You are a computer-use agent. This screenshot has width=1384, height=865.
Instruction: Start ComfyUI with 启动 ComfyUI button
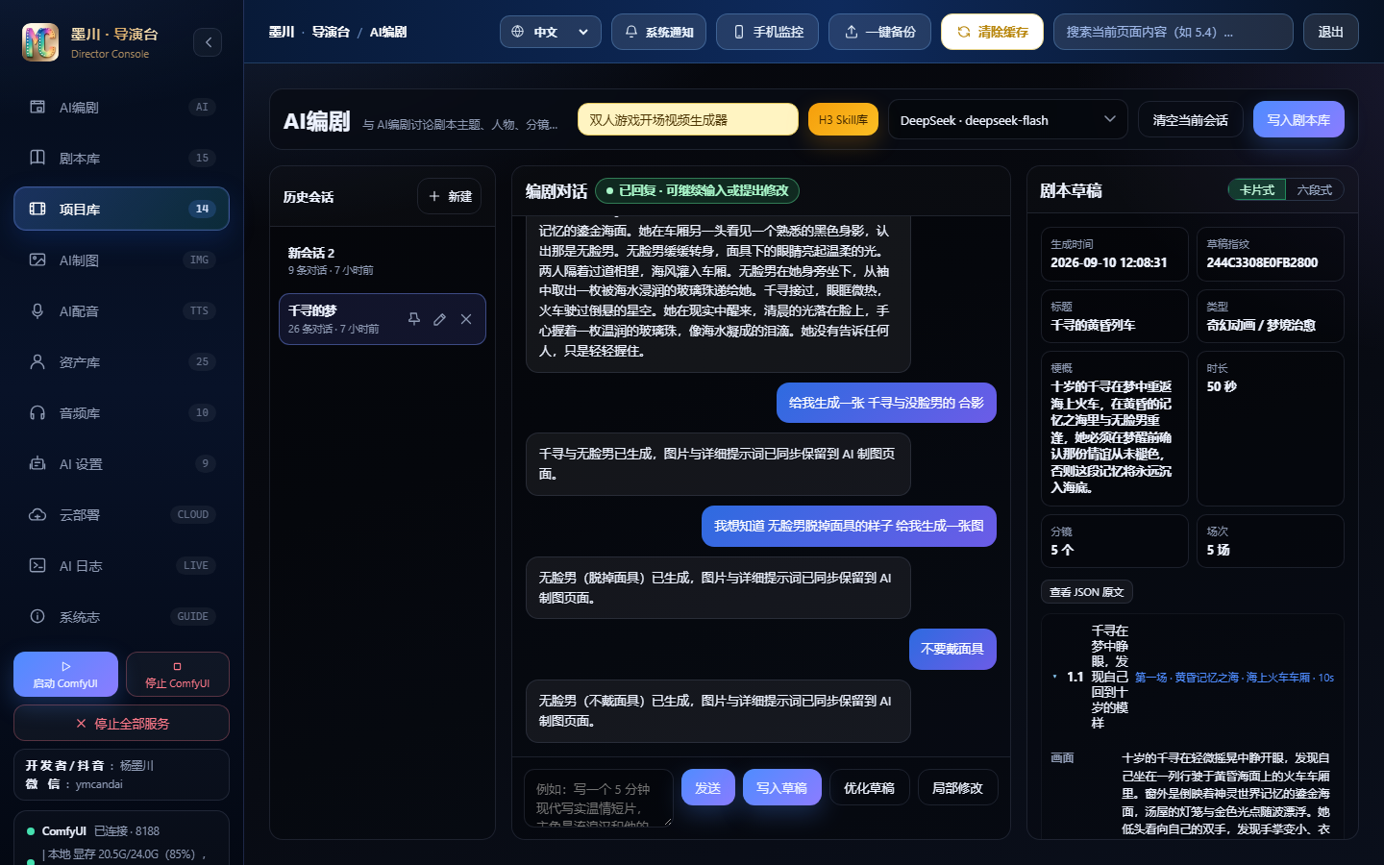tap(65, 675)
